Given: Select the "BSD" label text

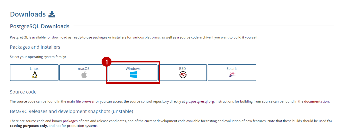Looking at the screenshot, I should point(183,69).
